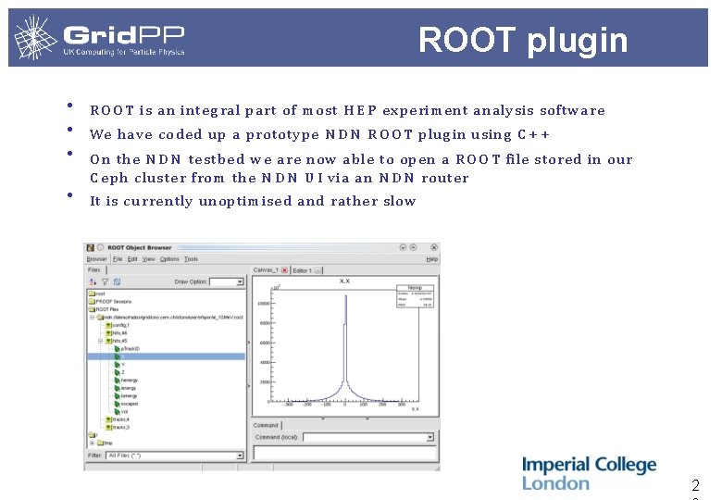This screenshot has height=500, width=722.
Task: Click the escaped leaf icon
Action: click(x=117, y=404)
